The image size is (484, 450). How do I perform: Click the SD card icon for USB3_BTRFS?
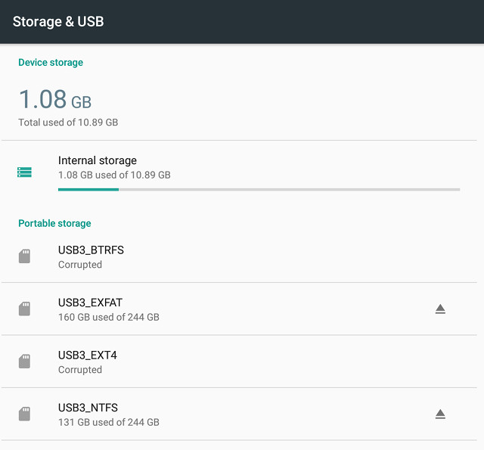tap(24, 256)
